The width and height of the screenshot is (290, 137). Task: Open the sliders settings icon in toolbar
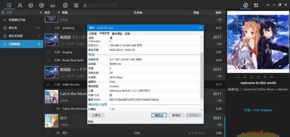coord(76,5)
